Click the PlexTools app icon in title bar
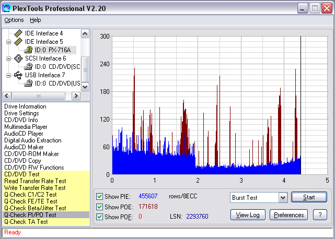The width and height of the screenshot is (335, 239). pyautogui.click(x=6, y=8)
